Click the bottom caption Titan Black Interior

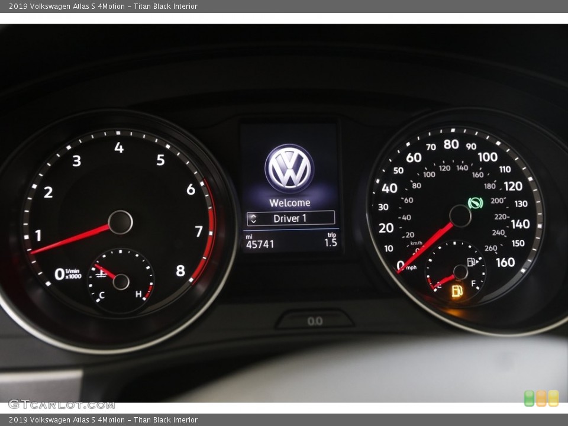pyautogui.click(x=166, y=420)
